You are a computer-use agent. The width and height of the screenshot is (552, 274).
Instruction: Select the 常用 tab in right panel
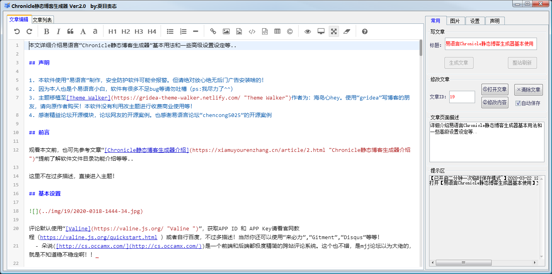click(435, 21)
